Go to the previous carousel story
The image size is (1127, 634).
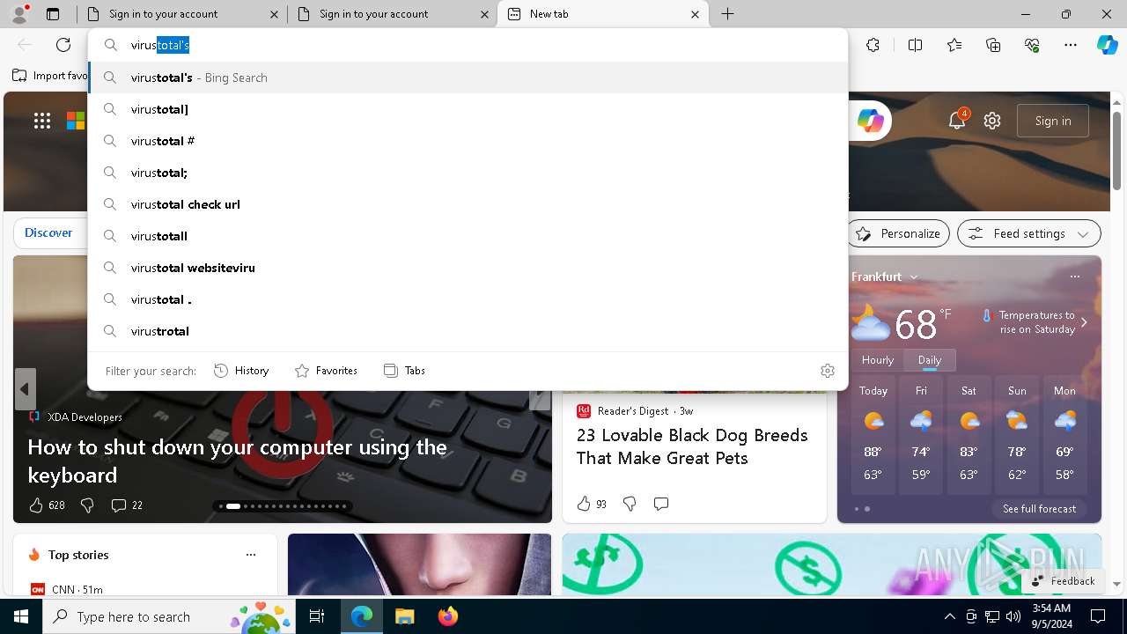click(x=25, y=388)
